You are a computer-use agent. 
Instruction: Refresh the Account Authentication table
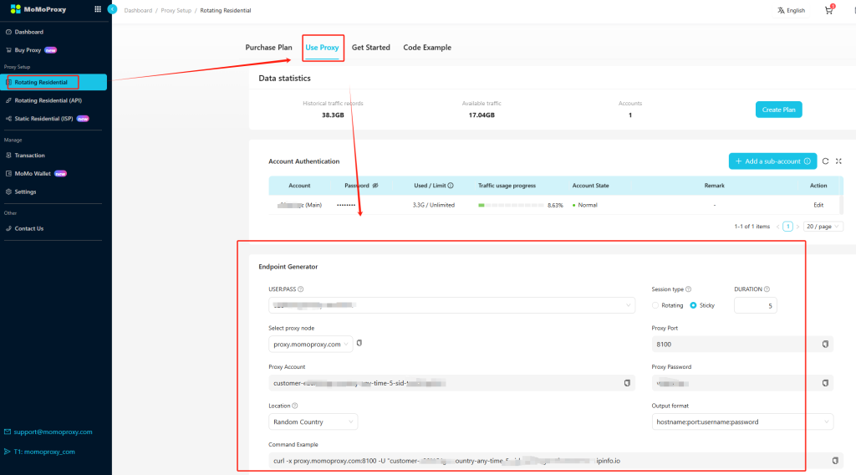click(825, 161)
